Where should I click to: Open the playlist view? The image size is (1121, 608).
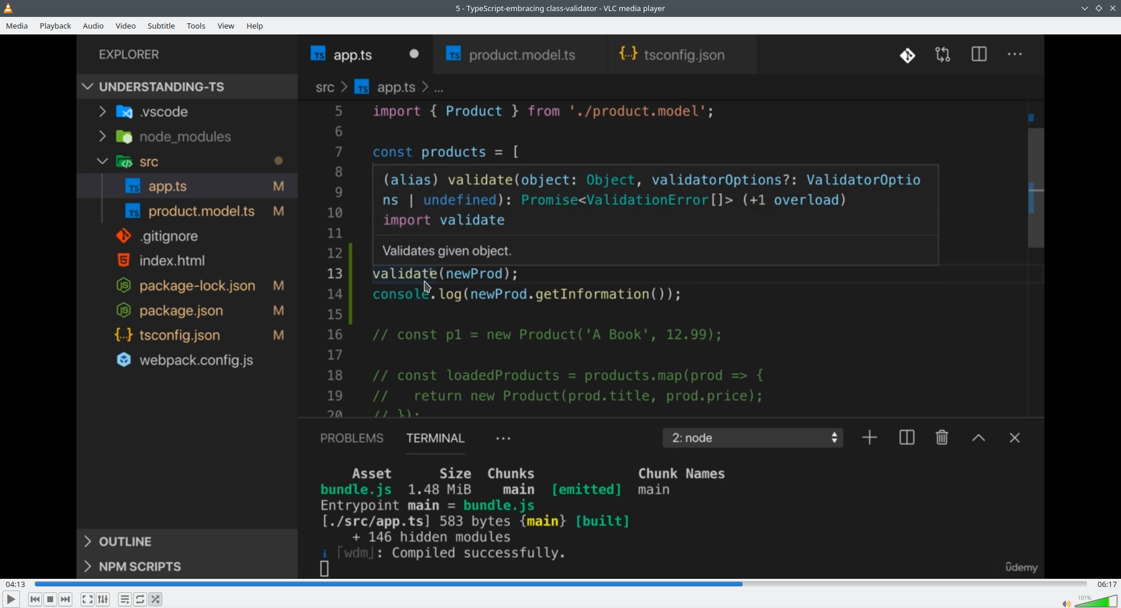[x=125, y=599]
